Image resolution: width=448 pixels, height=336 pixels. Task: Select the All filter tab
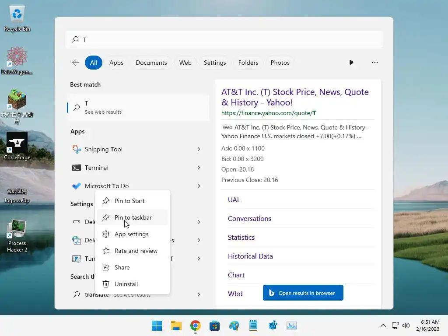click(x=94, y=63)
